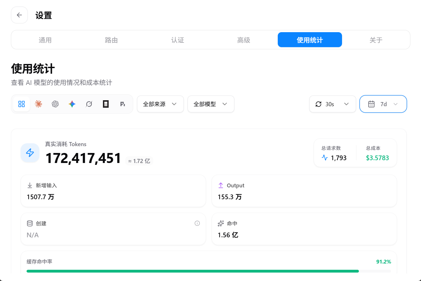
Task: Click the 缓存命中率 label
Action: pos(39,262)
